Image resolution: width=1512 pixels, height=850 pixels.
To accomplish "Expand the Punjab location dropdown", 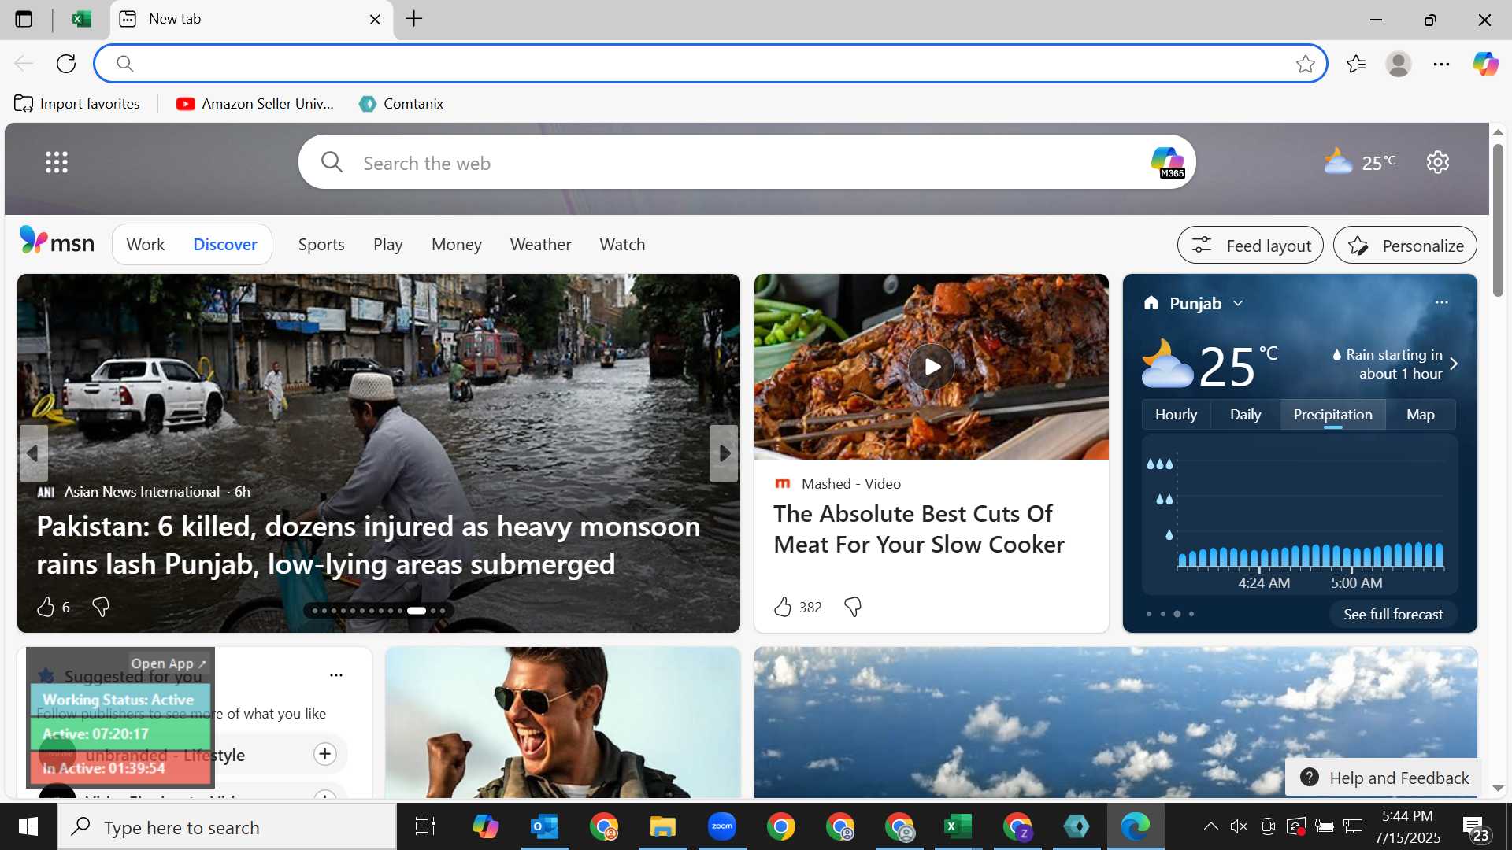I will 1238,303.
